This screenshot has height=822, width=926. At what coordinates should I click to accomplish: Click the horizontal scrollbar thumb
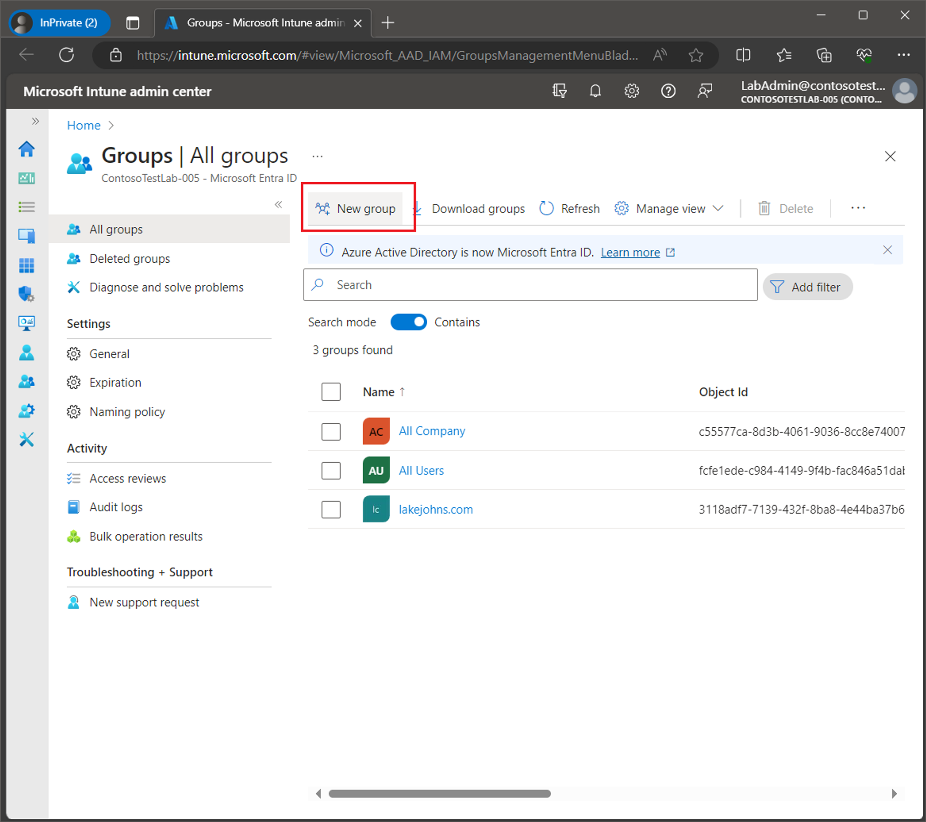click(439, 794)
